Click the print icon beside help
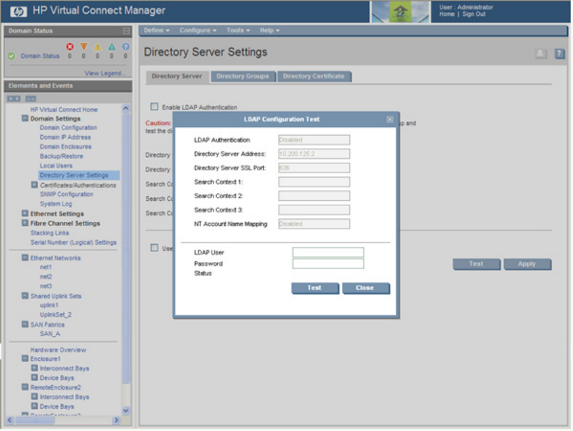Image resolution: width=573 pixels, height=431 pixels. click(x=541, y=54)
